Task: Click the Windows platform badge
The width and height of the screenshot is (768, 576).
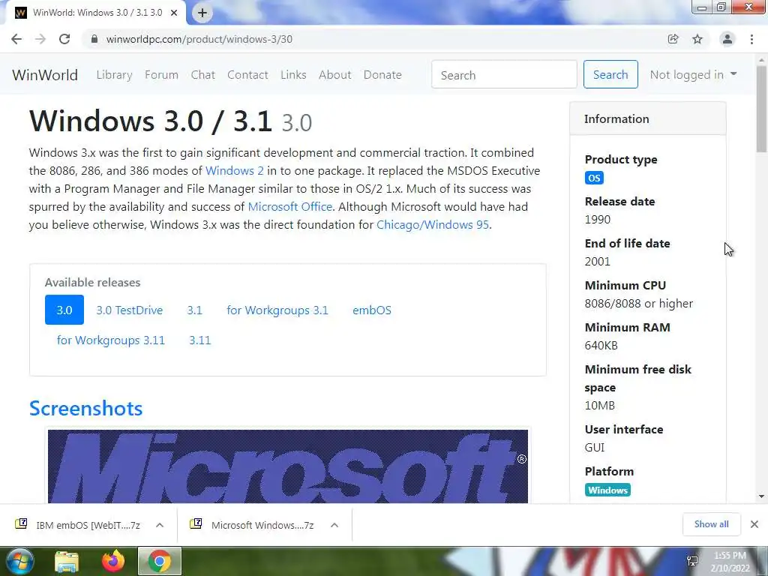Action: pos(607,490)
